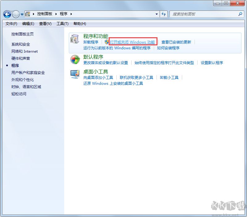Click the colorful 默认程序 (Default Programs) icon
The height and width of the screenshot is (217, 247).
(75, 59)
